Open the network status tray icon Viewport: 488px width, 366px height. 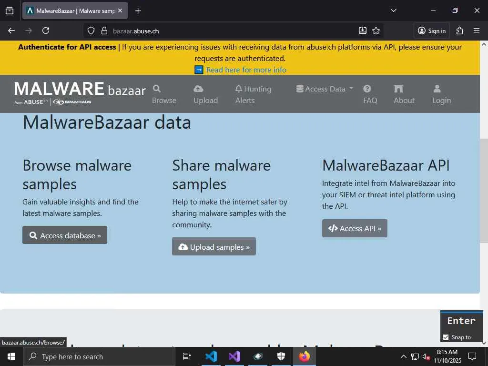[415, 356]
